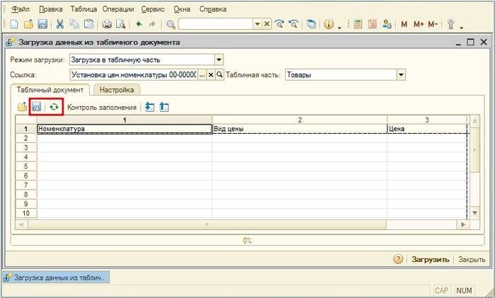
Task: Click the M- memory subtract button
Action: (x=433, y=24)
